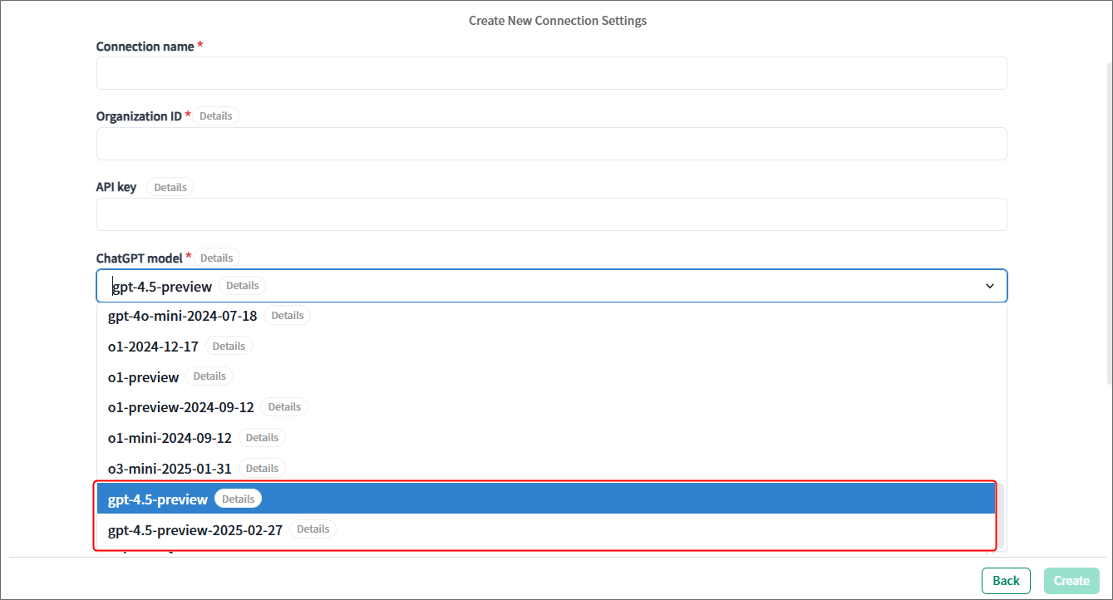Choose gpt-4.5-preview-2025-02-27 from the list
The image size is (1113, 600).
pyautogui.click(x=546, y=529)
